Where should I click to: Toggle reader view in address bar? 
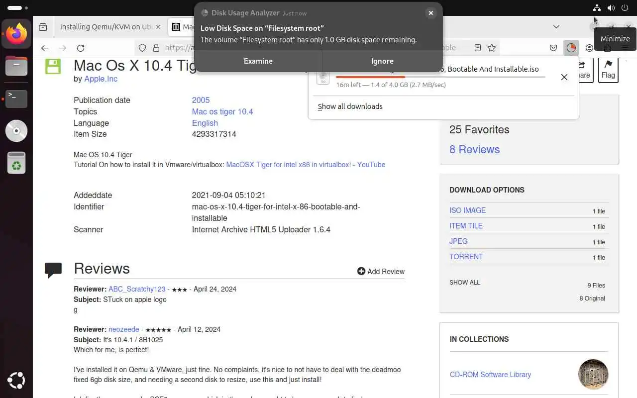477,48
